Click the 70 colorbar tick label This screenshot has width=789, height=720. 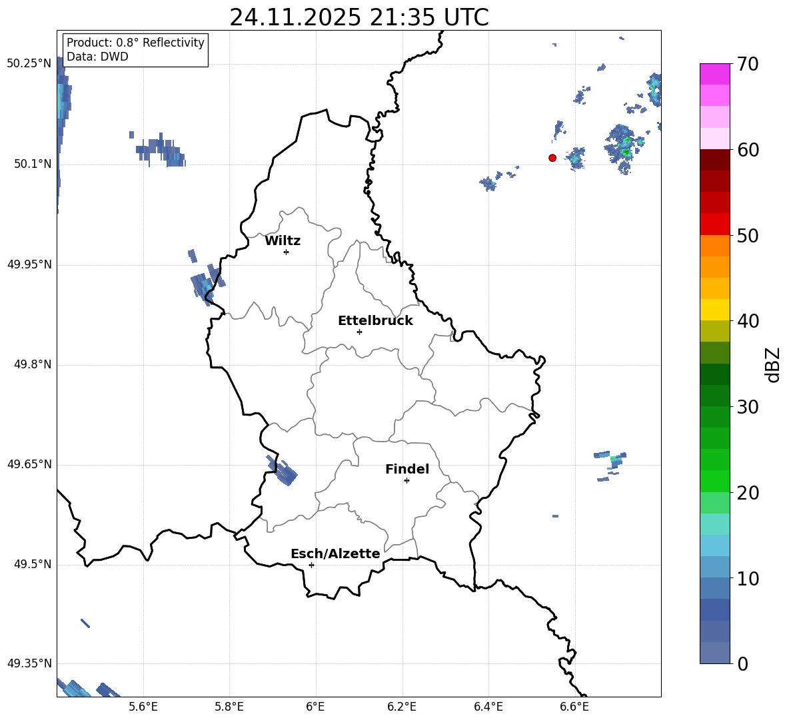pos(748,64)
